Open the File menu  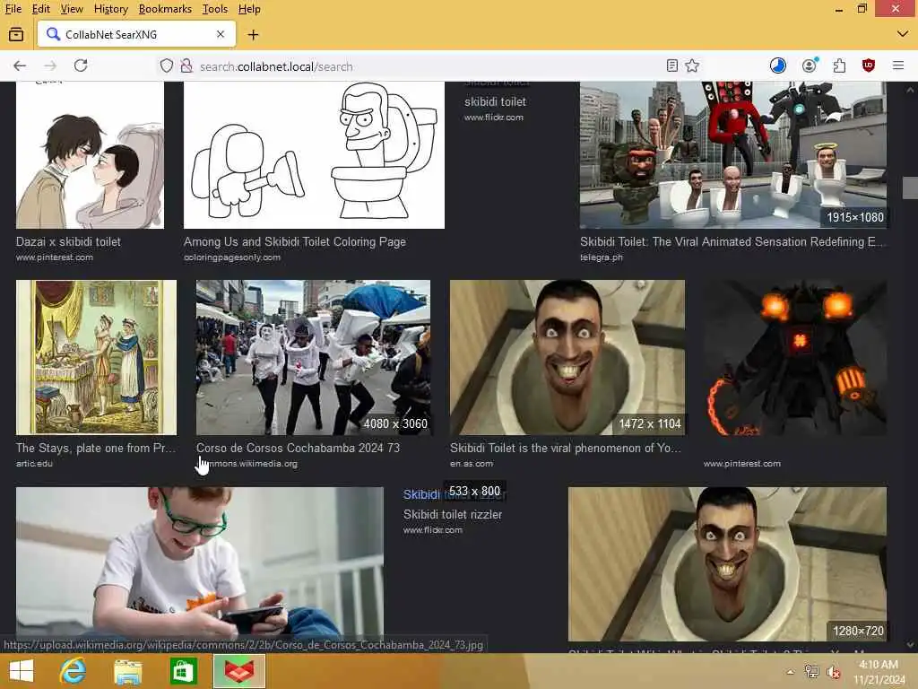13,9
